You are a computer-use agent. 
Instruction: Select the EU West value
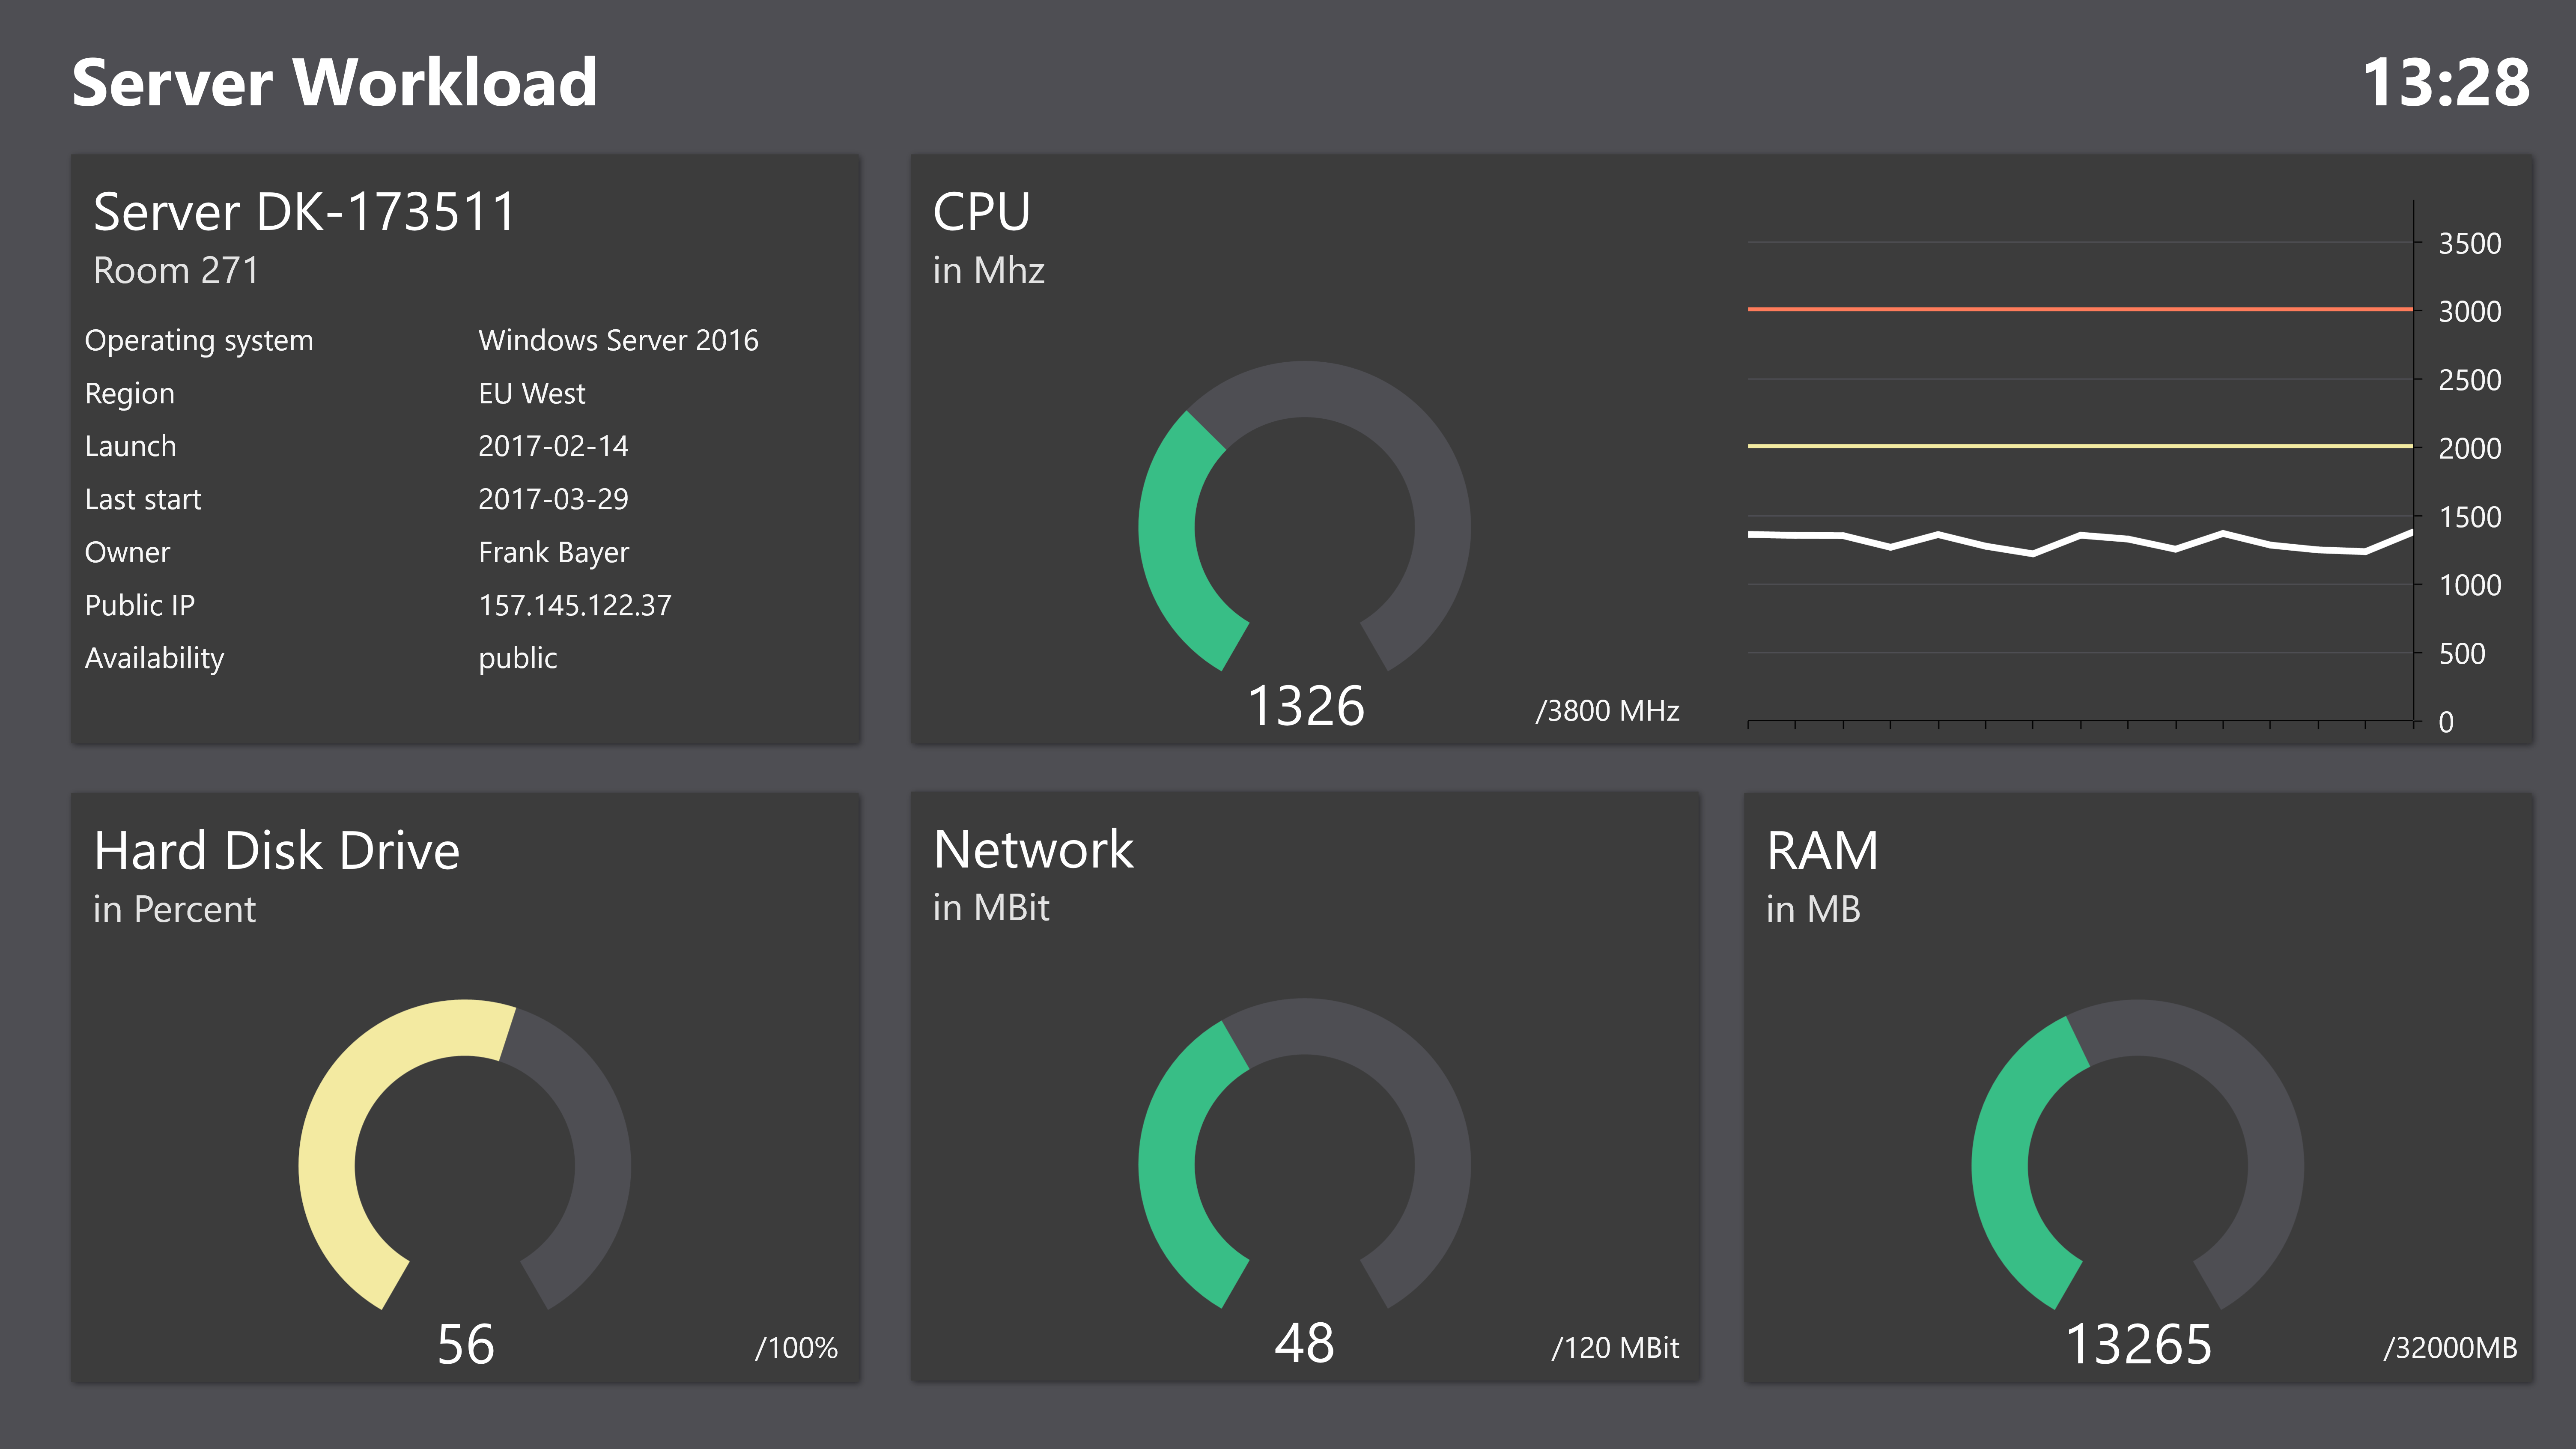click(x=532, y=393)
